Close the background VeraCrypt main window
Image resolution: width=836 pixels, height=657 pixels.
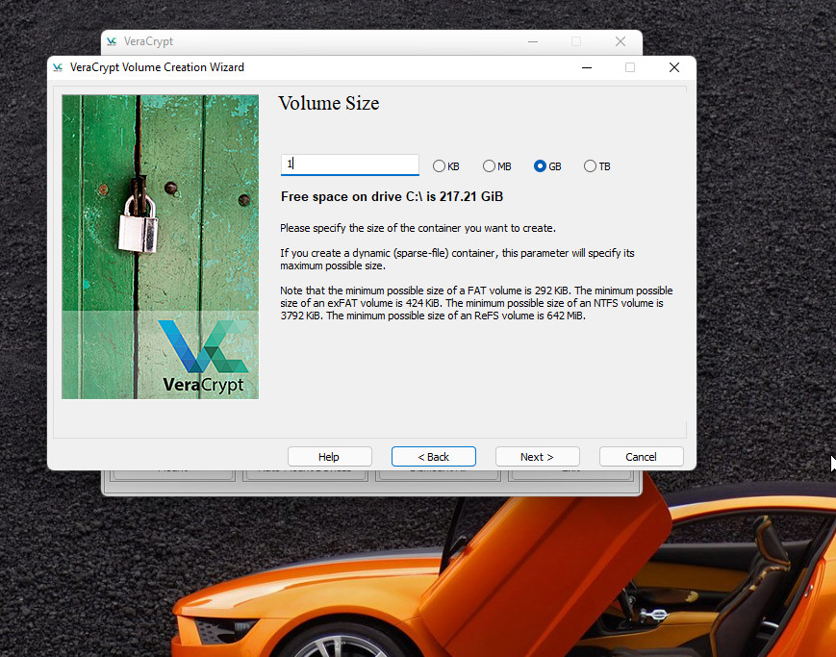click(621, 41)
